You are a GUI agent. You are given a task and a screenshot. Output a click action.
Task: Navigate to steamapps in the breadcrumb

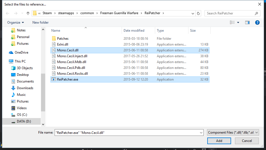click(66, 13)
